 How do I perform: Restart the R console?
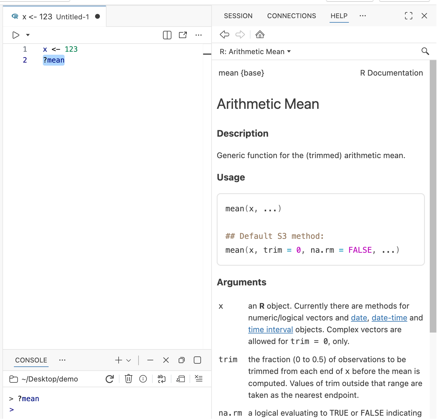click(x=110, y=378)
